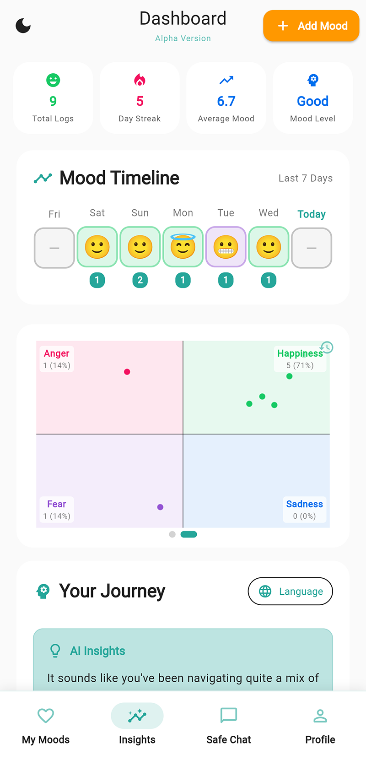Toggle dark mode with the moon icon
Screen dimensions: 366x760
(x=23, y=26)
